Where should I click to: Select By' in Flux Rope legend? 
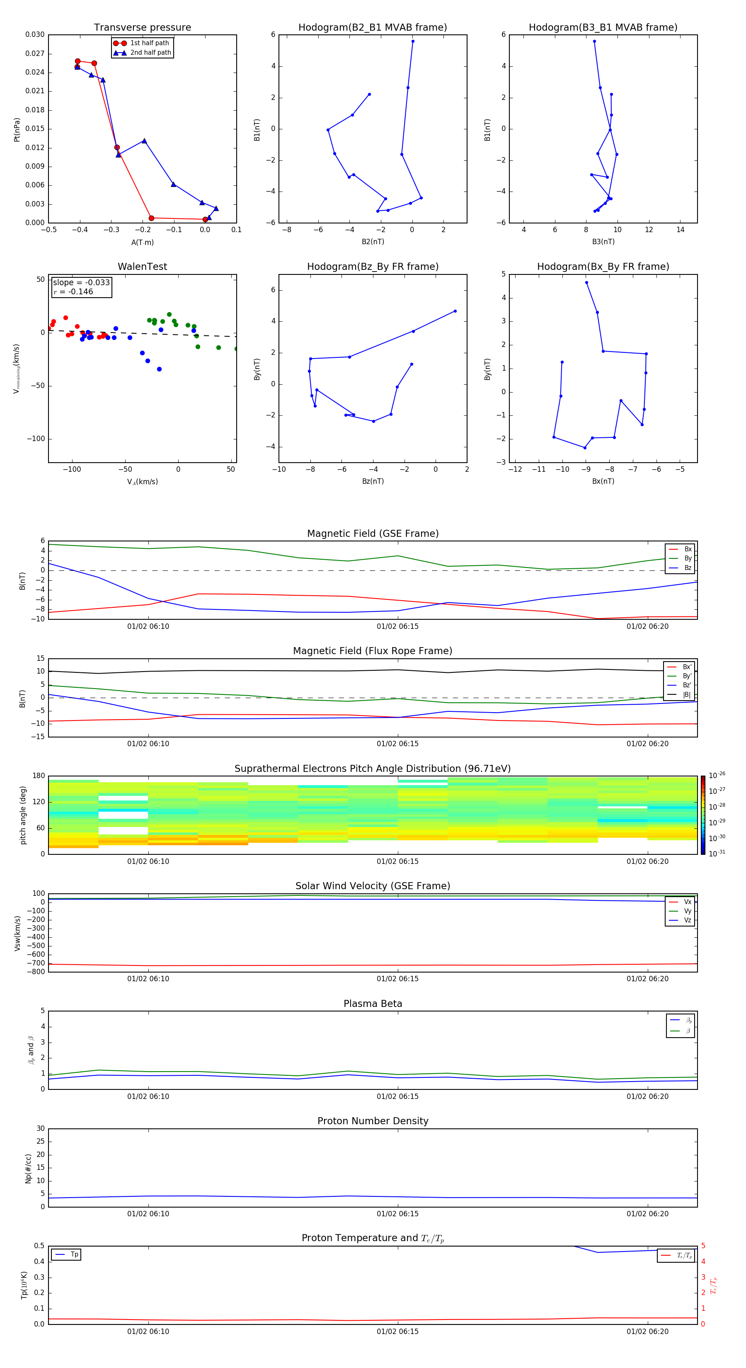680,676
